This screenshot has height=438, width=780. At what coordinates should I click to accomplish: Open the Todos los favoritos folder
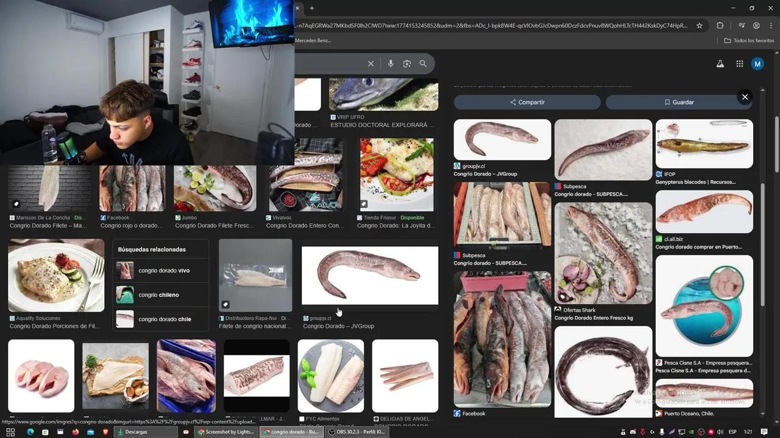click(749, 40)
